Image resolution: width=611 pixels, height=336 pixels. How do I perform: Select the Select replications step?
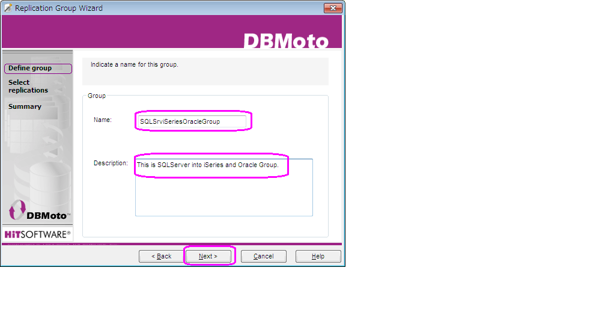(28, 86)
